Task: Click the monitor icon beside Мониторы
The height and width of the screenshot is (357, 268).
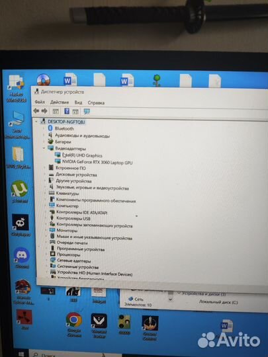Action: point(52,230)
